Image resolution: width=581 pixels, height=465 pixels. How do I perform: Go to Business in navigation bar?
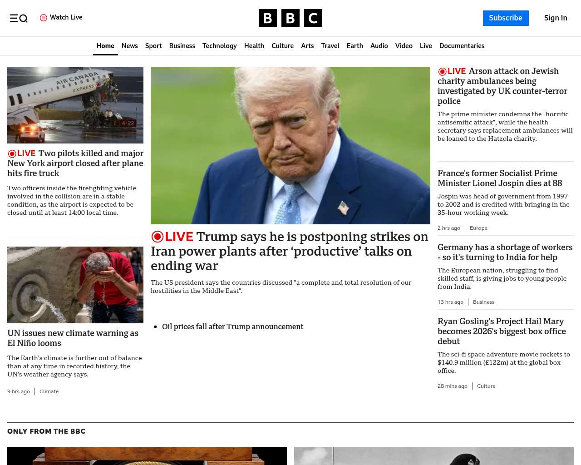tap(182, 46)
